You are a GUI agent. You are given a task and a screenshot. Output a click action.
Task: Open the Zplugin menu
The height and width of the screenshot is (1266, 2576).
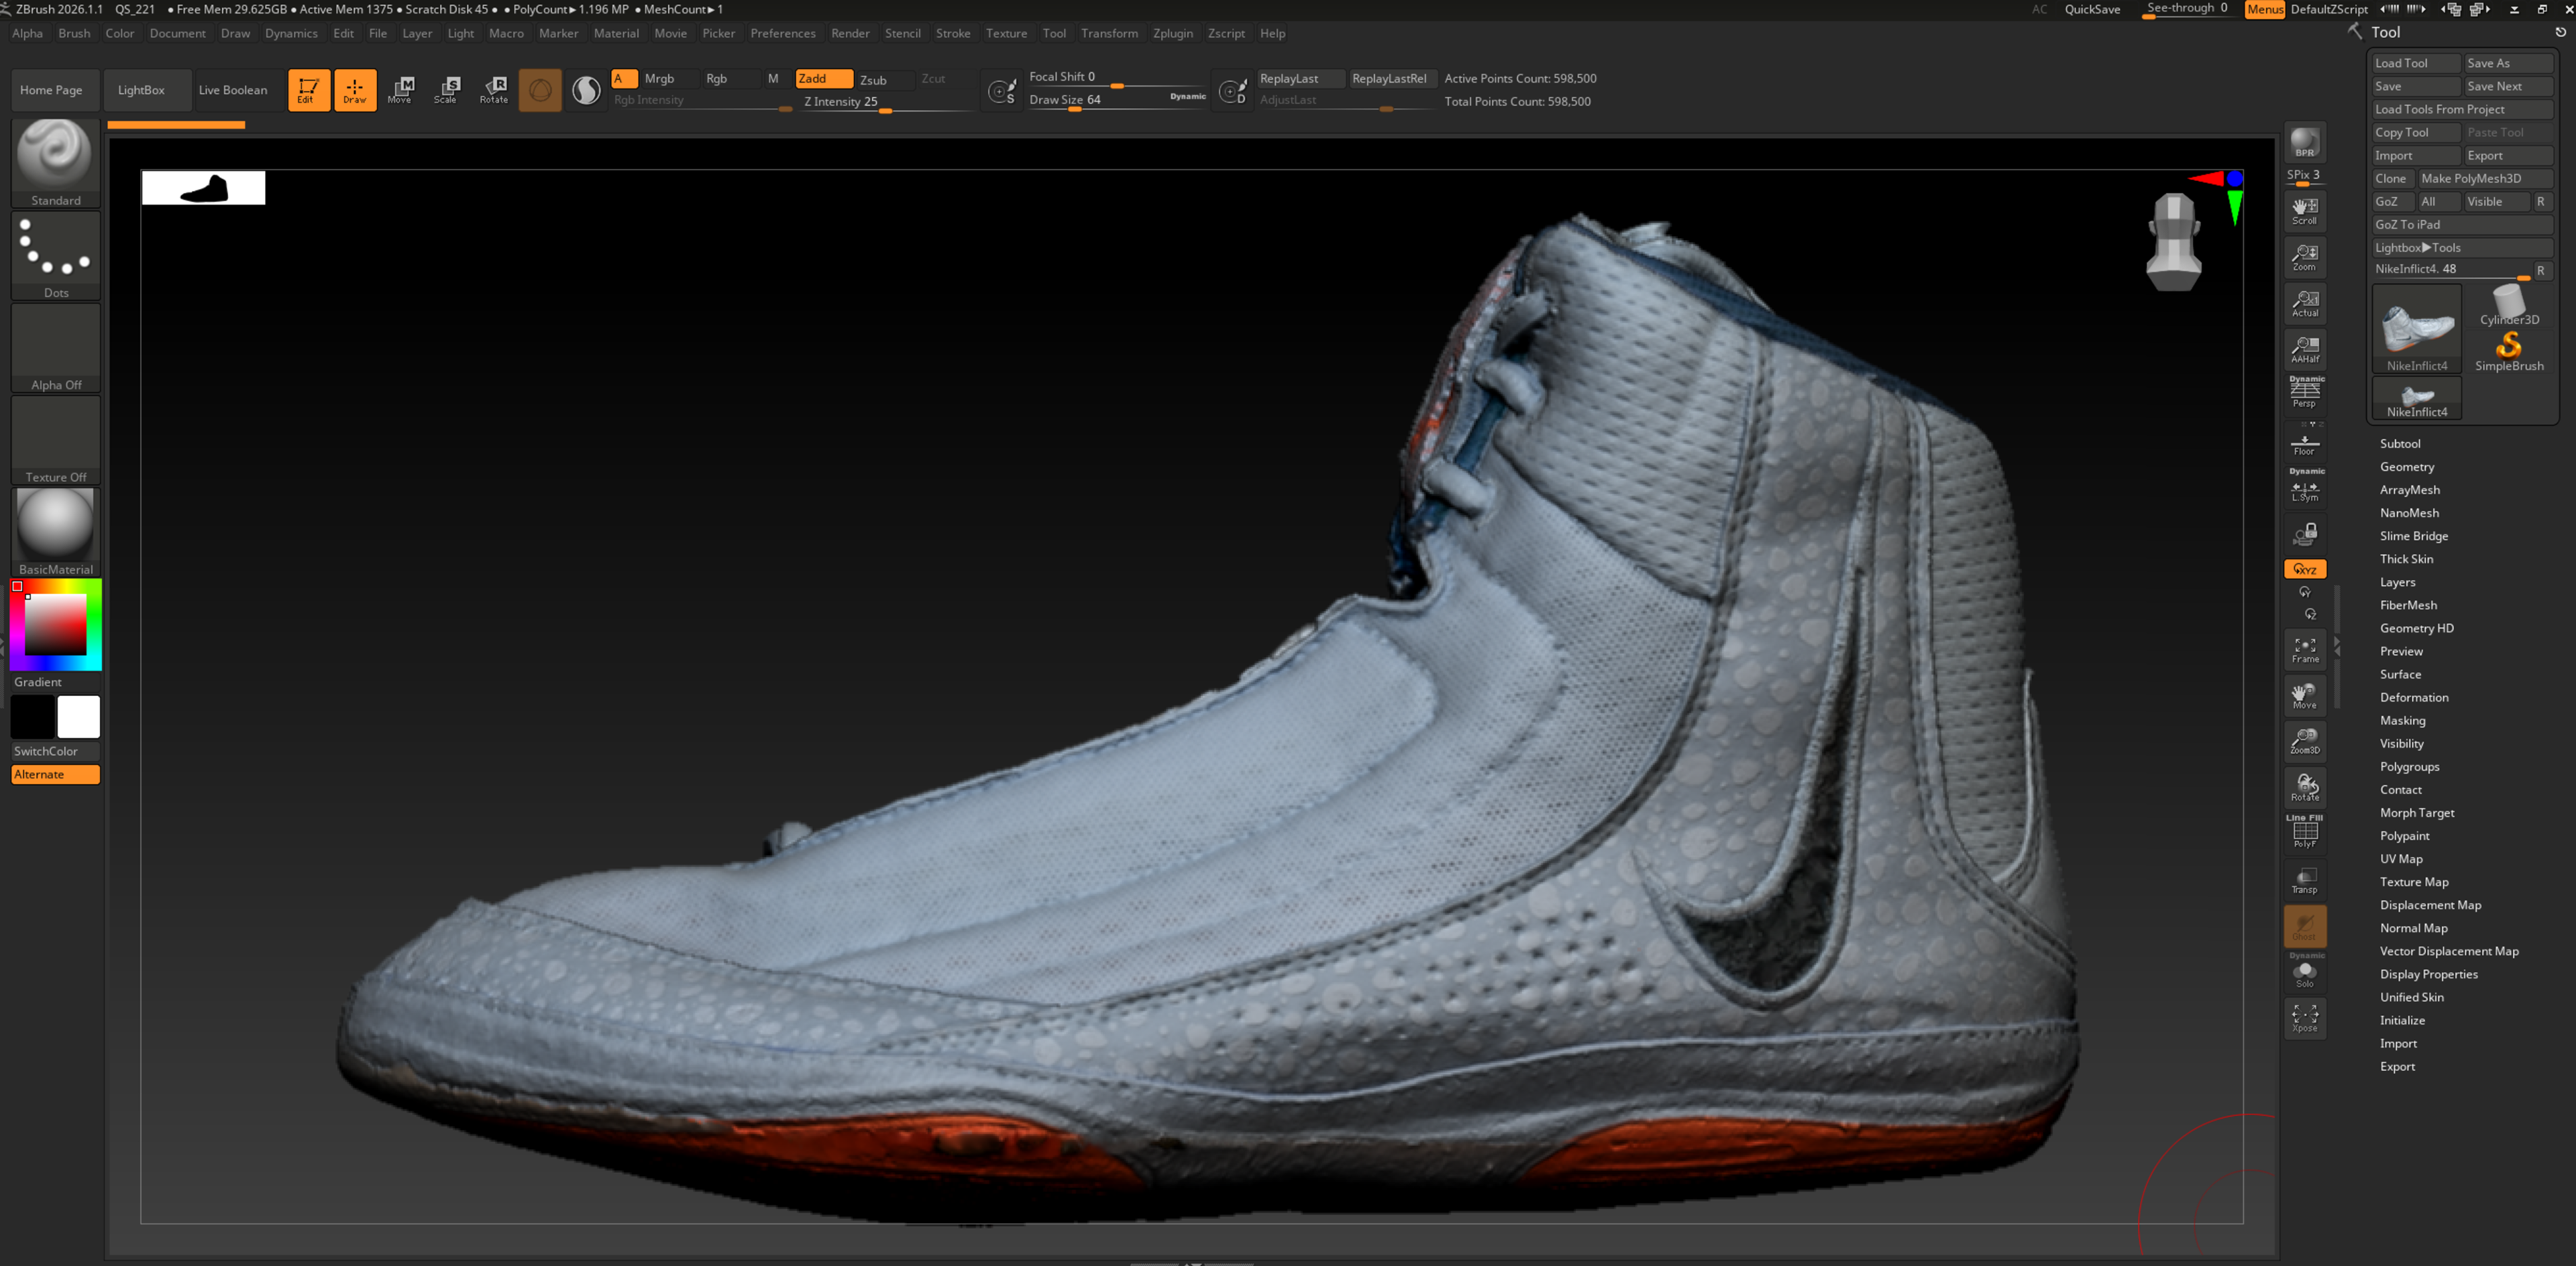coord(1172,33)
